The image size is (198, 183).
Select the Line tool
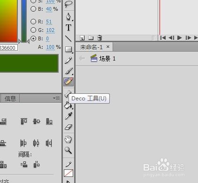tap(69, 38)
